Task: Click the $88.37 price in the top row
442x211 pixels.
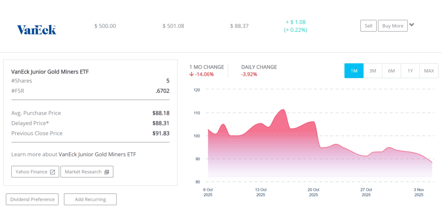Action: point(239,26)
